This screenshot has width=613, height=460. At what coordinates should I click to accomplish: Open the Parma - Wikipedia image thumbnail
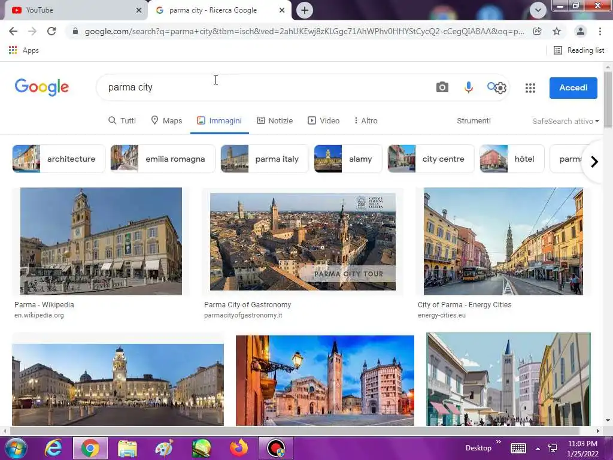coord(101,241)
